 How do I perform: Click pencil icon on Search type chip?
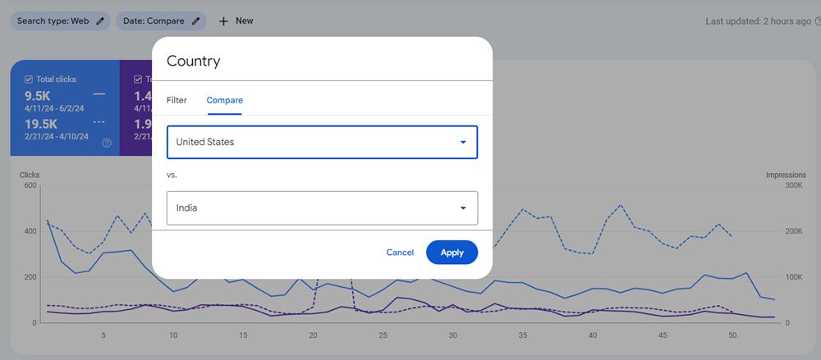coord(100,21)
